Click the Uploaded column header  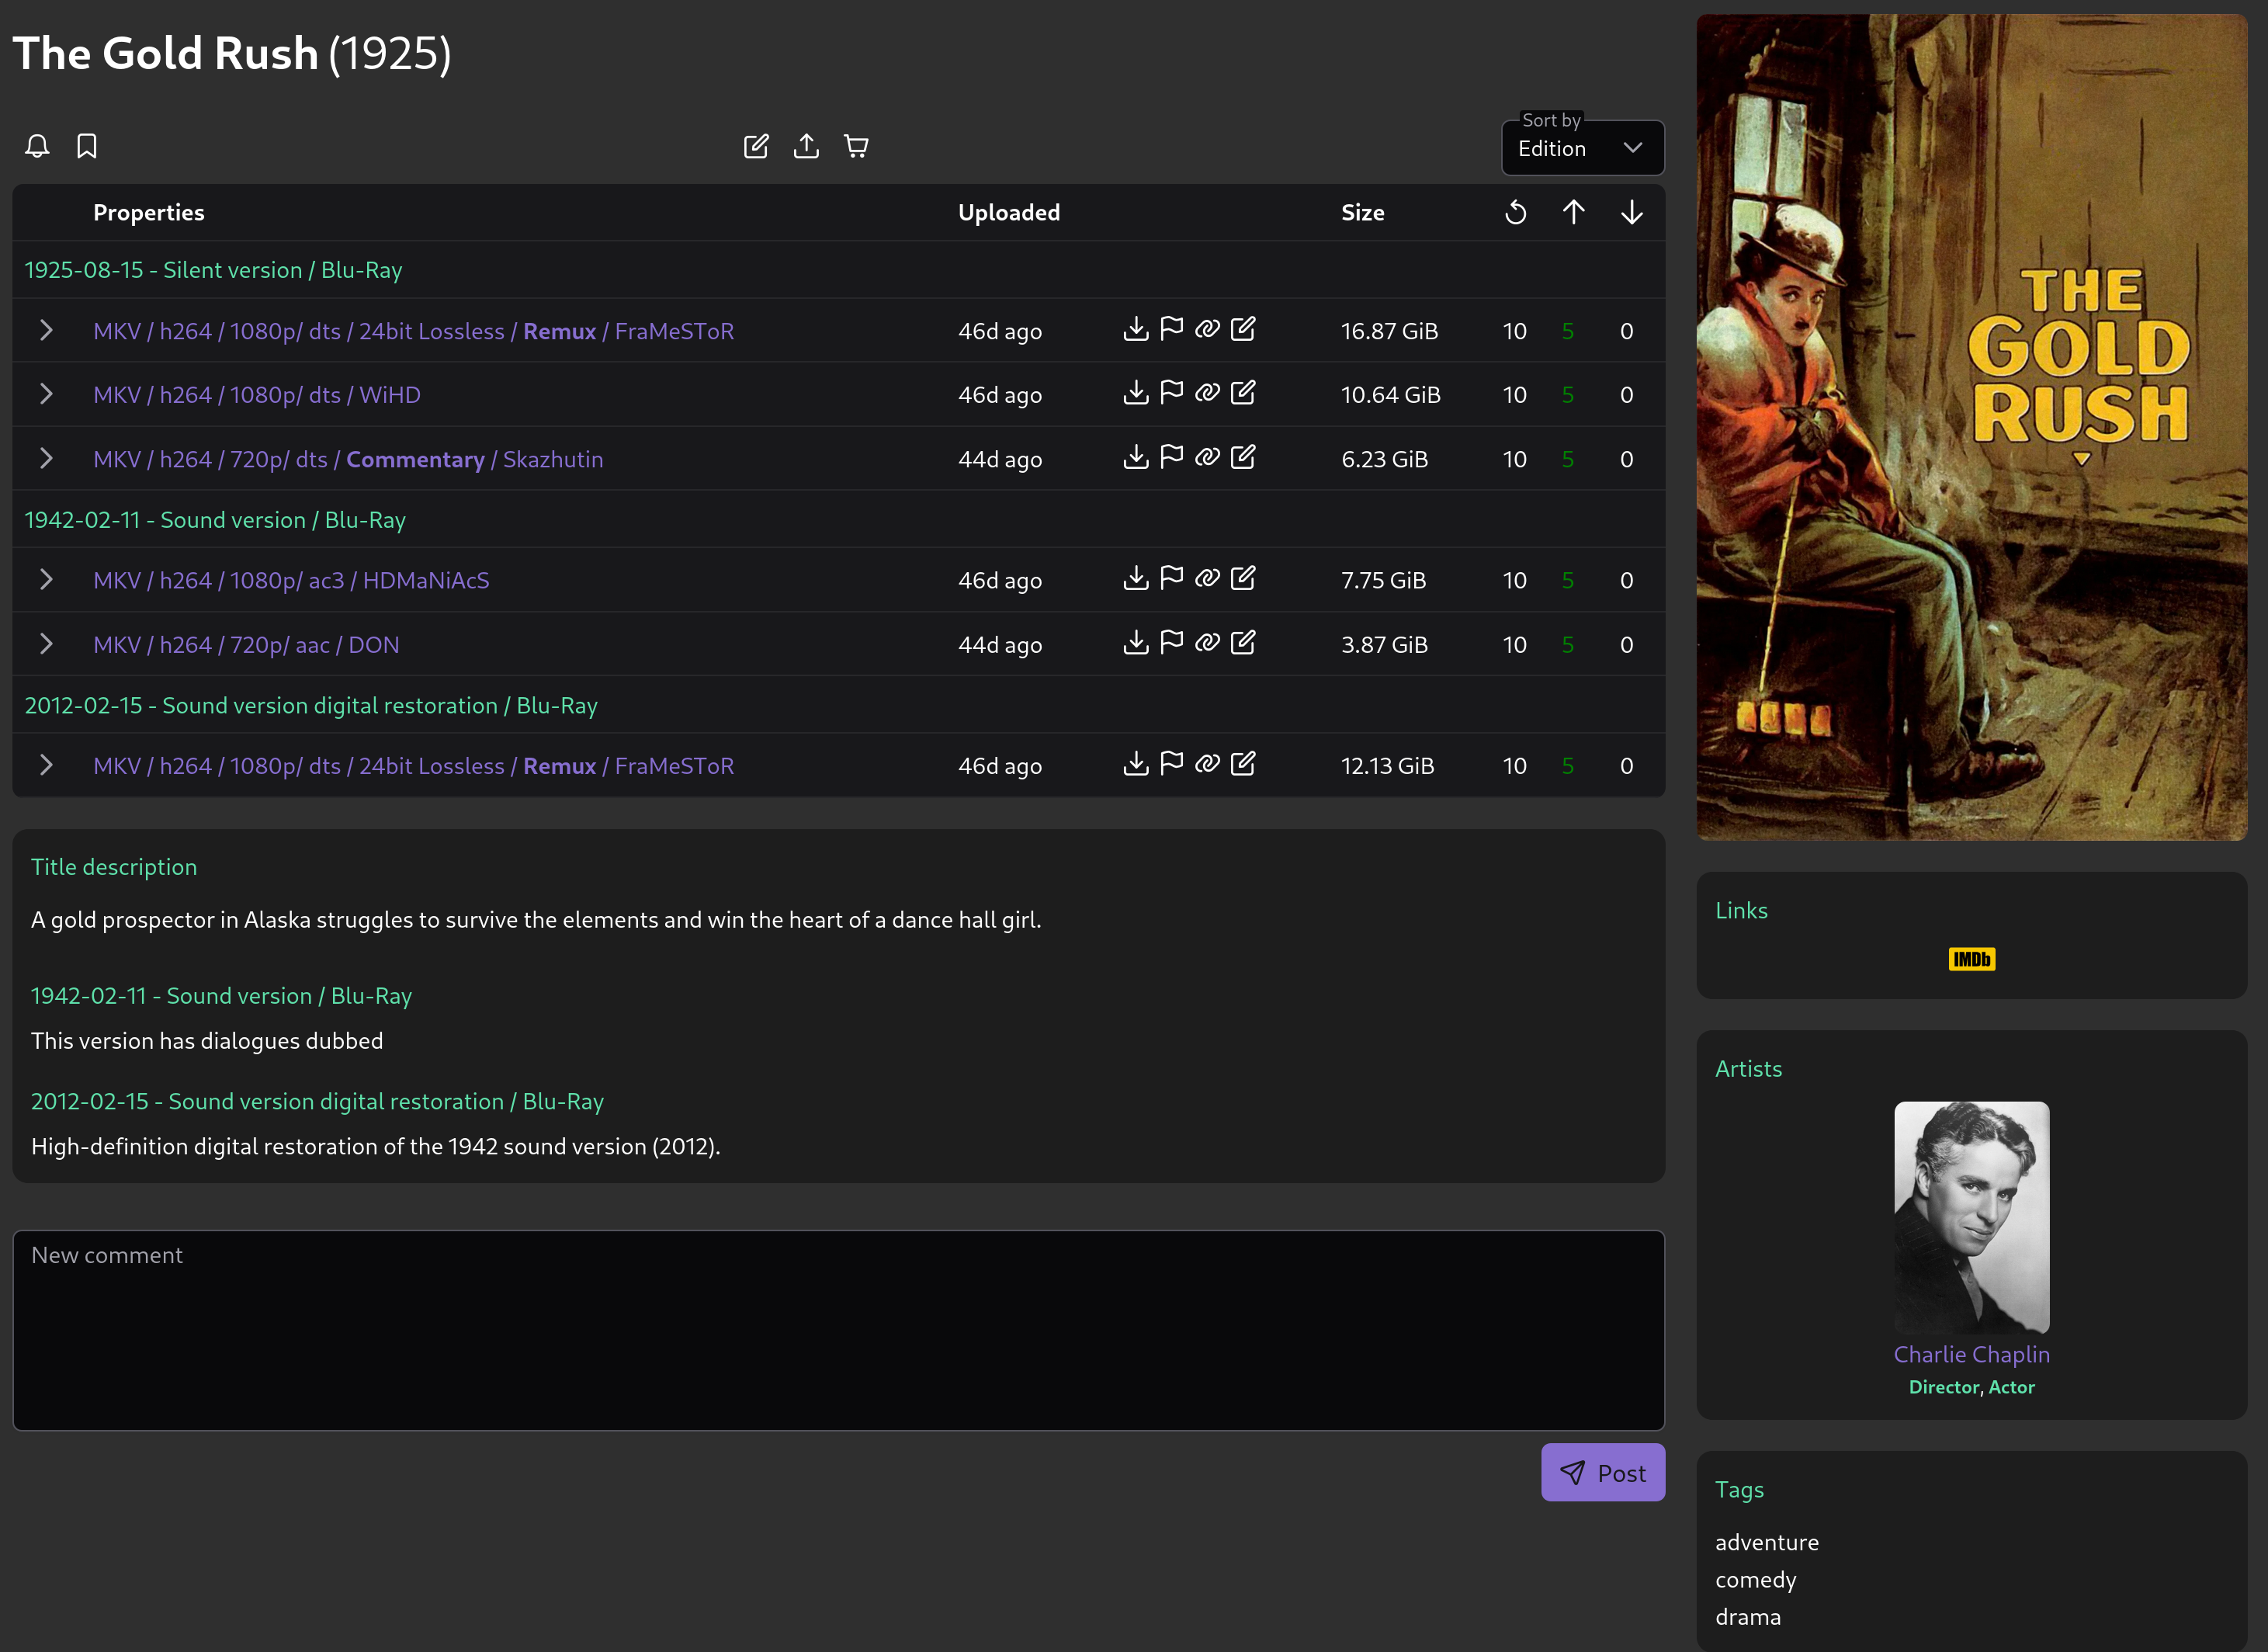coord(1009,212)
